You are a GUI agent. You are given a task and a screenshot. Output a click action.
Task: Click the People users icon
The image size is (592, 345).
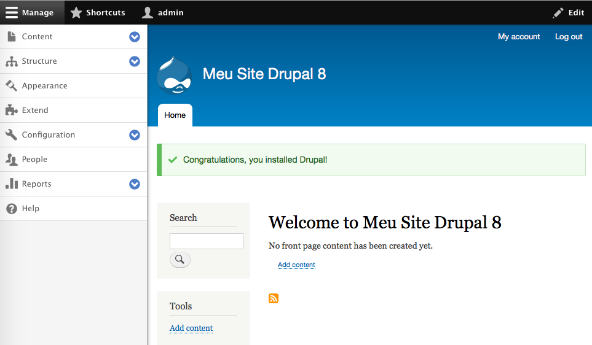tap(11, 160)
